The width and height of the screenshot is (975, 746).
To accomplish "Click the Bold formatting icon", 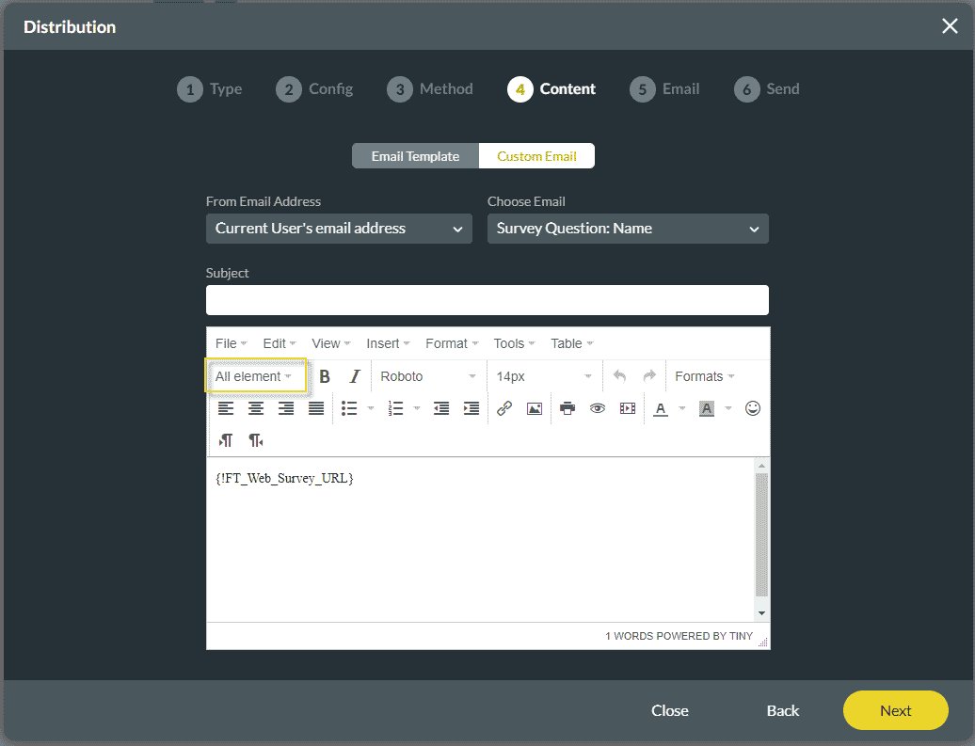I will [x=325, y=376].
